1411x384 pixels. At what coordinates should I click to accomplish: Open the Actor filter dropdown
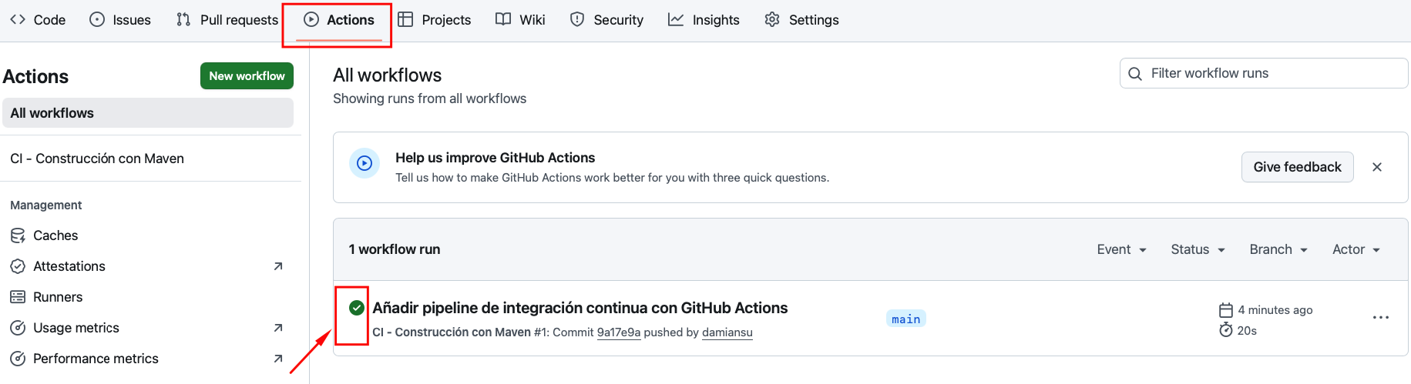pyautogui.click(x=1356, y=249)
